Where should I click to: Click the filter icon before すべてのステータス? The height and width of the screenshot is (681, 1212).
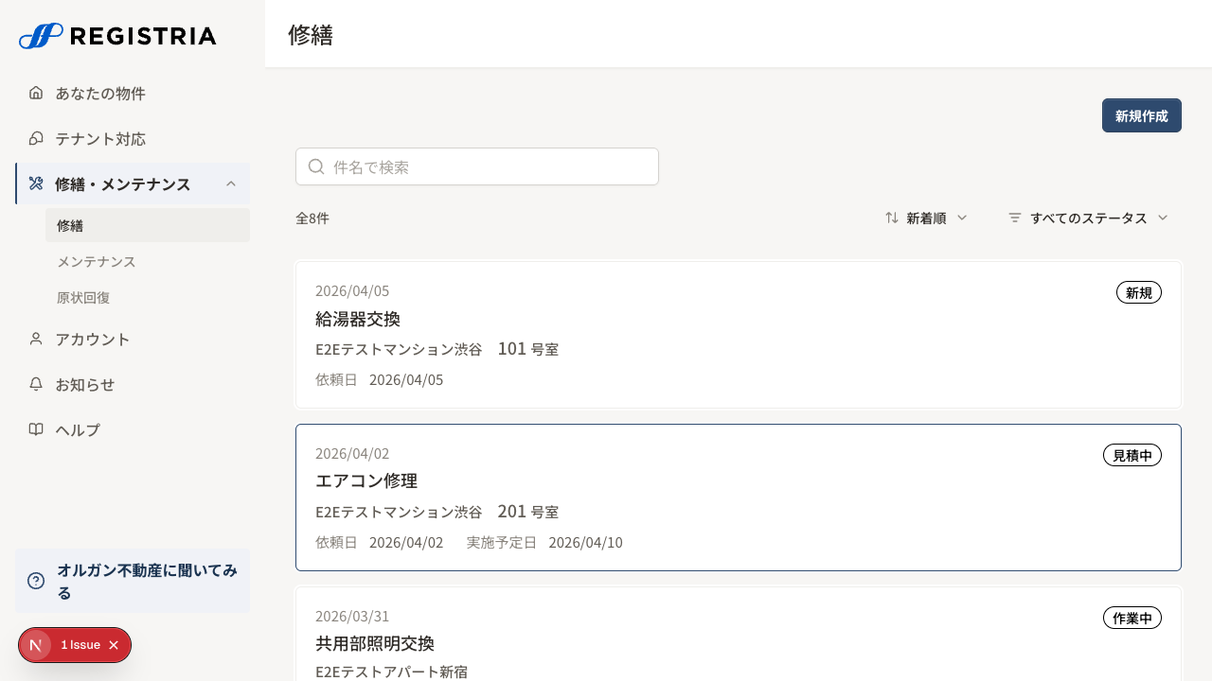click(1014, 218)
